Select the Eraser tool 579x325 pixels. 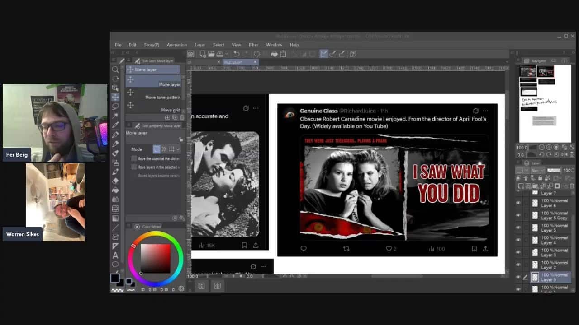[x=115, y=181]
